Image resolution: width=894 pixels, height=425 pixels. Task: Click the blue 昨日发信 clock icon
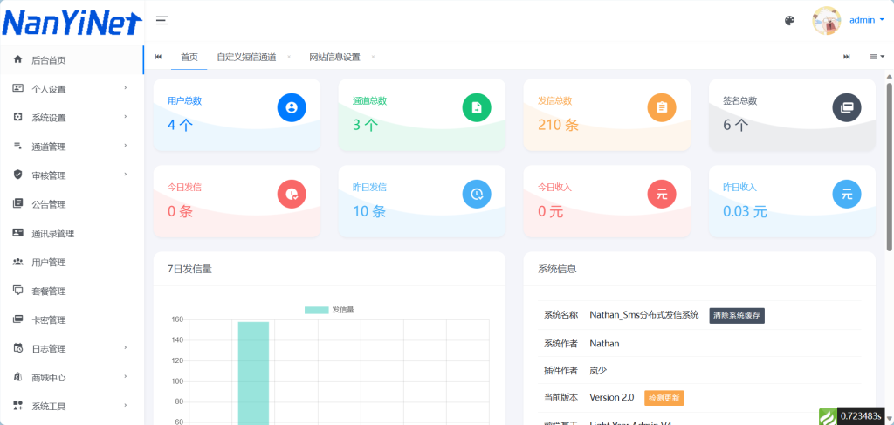pos(477,194)
